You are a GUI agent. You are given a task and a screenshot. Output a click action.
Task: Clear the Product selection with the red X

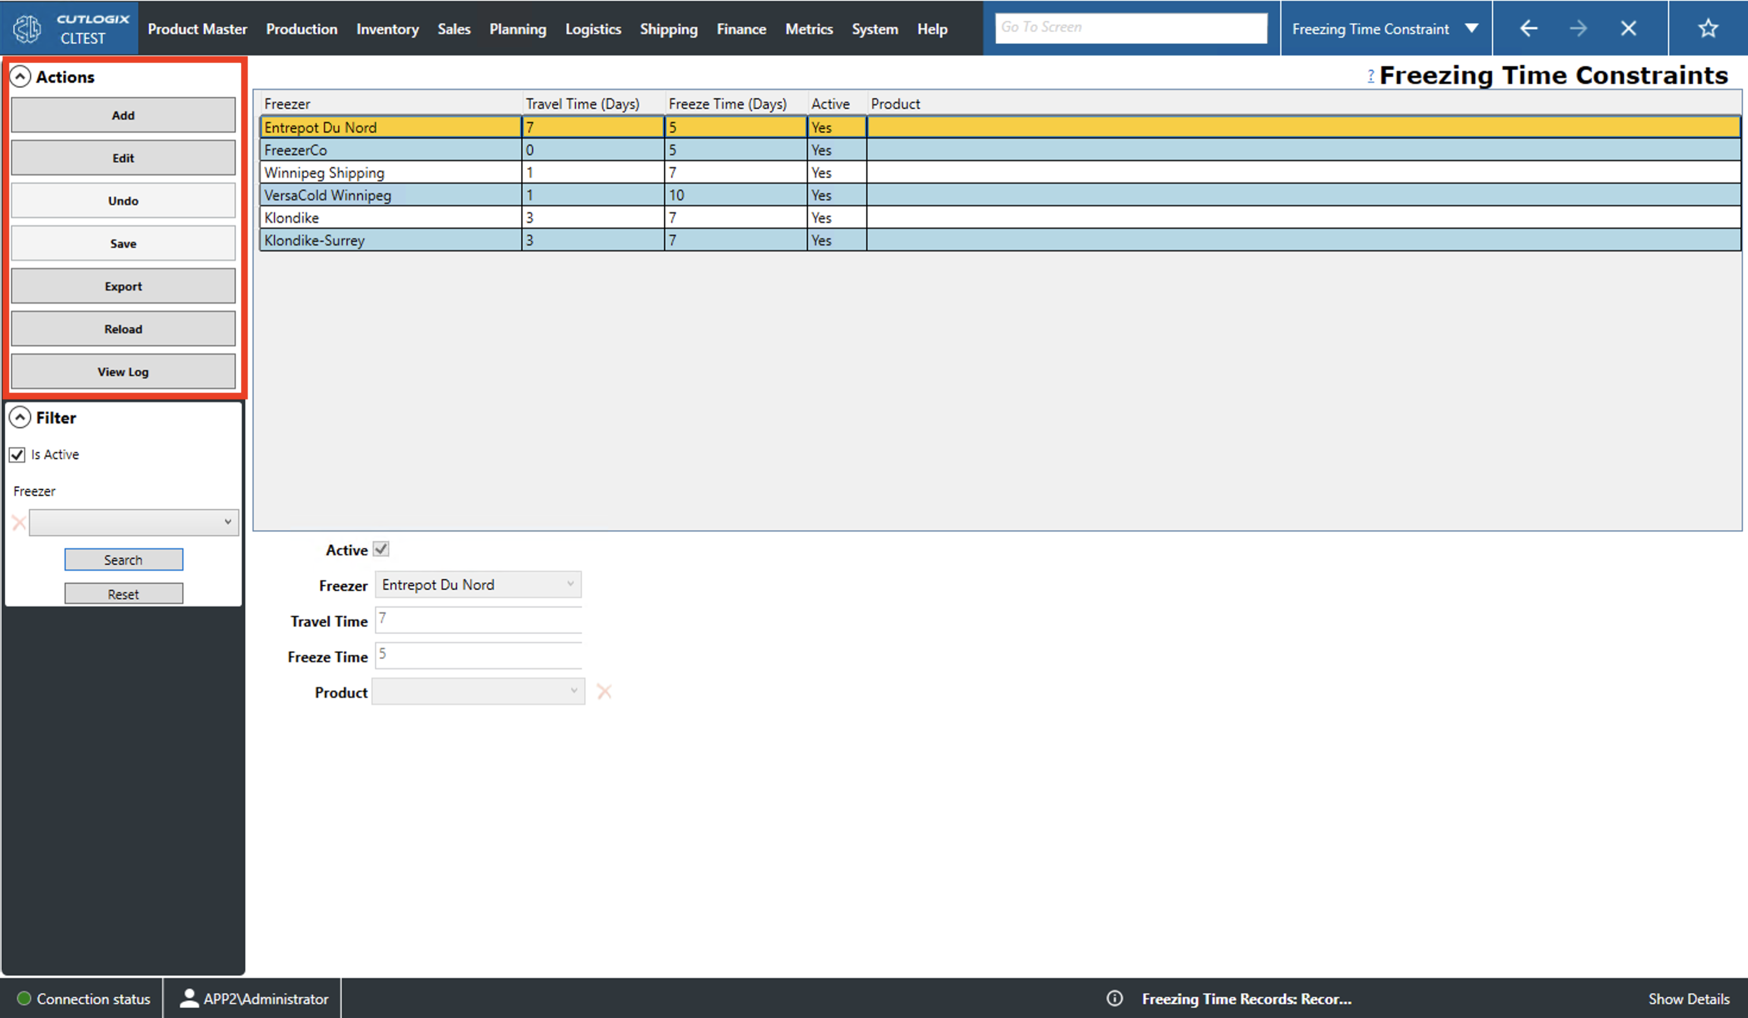coord(604,691)
